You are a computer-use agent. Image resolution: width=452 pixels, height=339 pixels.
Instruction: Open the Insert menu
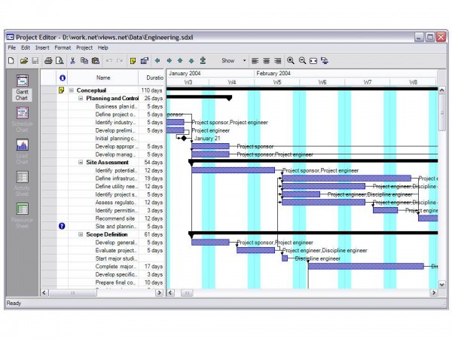(x=42, y=47)
